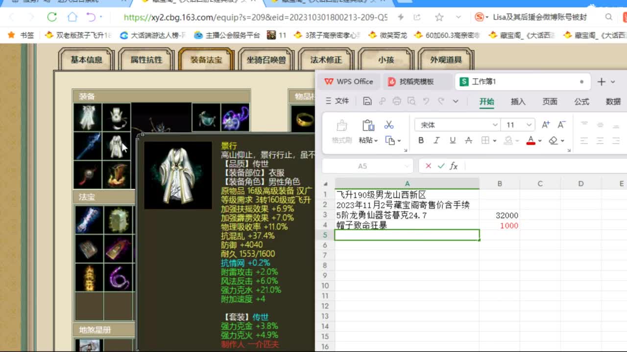Click the Format Painter brush

click(342, 126)
